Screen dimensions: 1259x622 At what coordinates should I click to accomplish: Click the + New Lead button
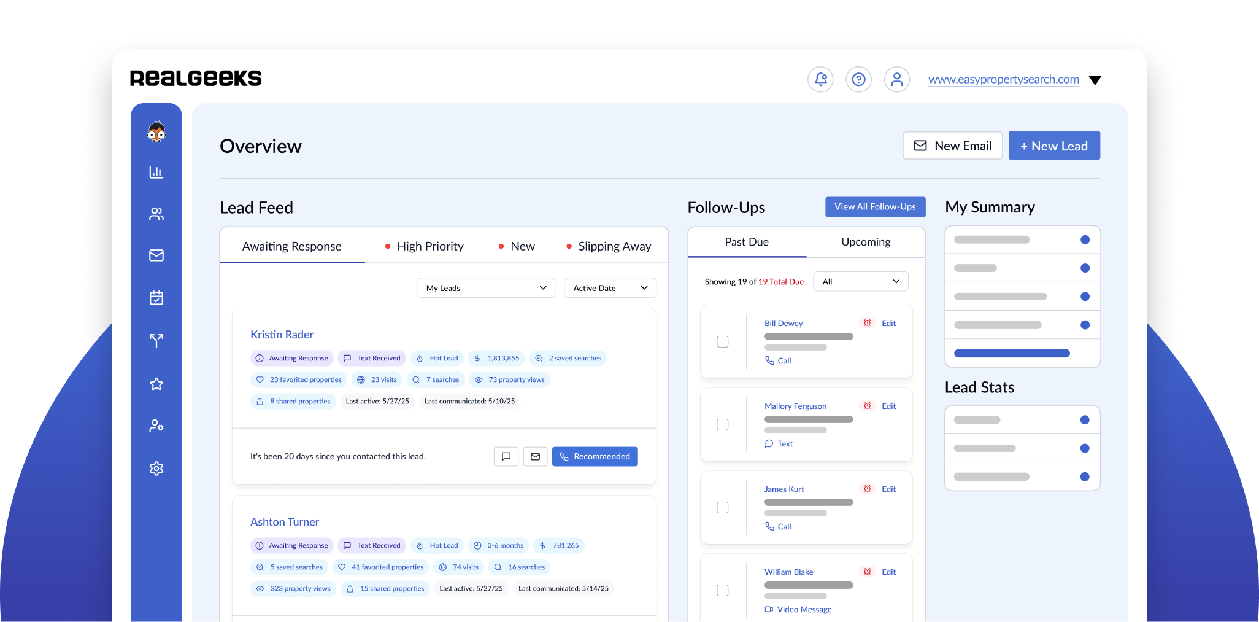1053,146
